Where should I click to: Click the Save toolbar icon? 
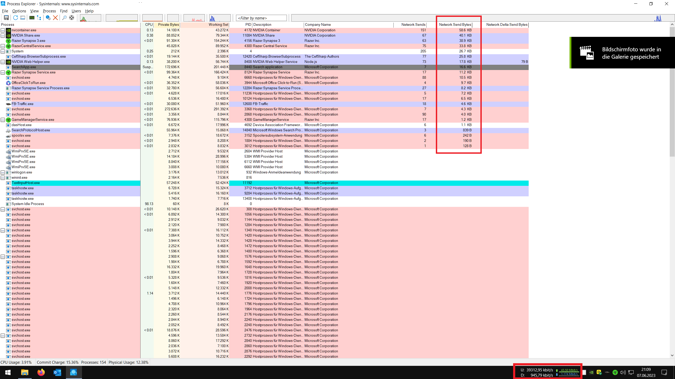click(x=6, y=18)
